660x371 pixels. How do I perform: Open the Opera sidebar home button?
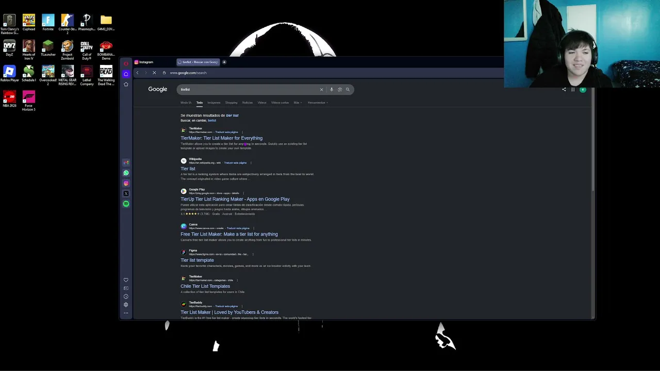click(126, 74)
